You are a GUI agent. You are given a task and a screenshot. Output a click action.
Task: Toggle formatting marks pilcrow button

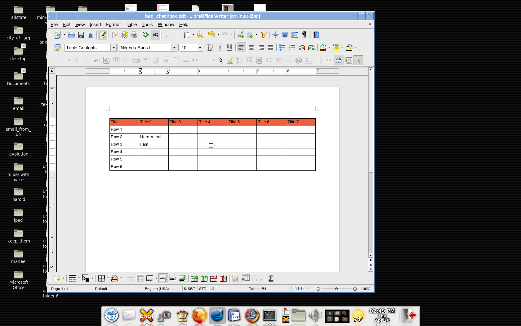304,35
